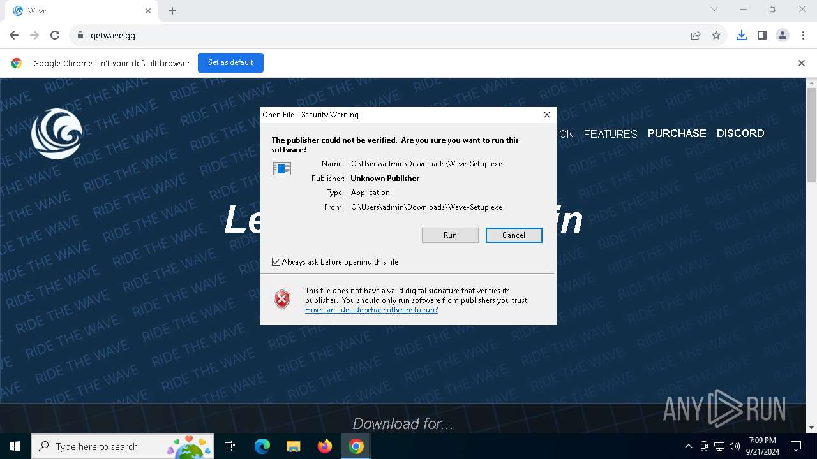Share this page using the share icon
817x459 pixels.
pos(696,36)
